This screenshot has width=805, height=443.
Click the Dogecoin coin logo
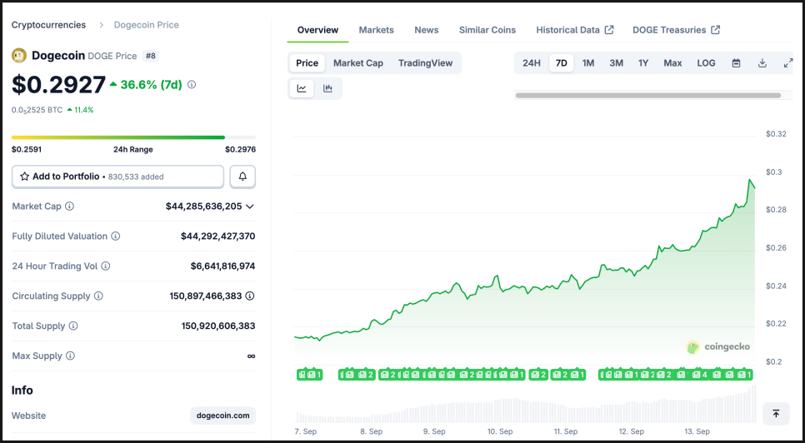(19, 55)
